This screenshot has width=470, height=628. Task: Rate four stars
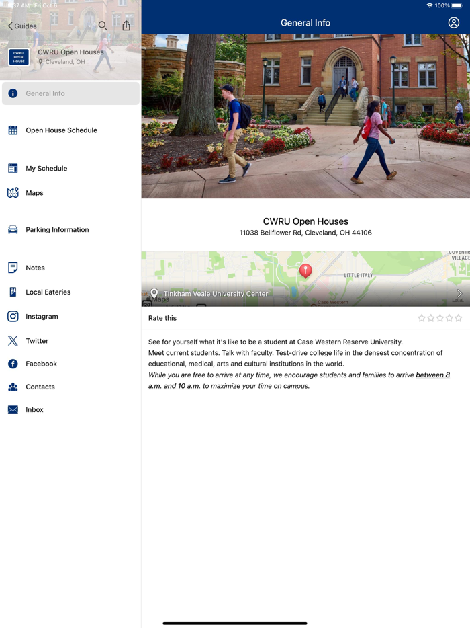tap(449, 318)
